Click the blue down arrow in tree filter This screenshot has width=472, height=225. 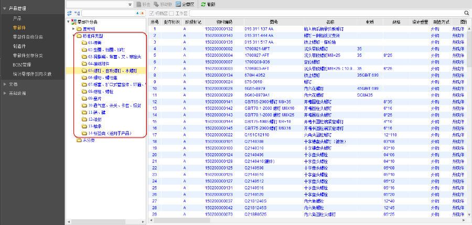(x=137, y=13)
